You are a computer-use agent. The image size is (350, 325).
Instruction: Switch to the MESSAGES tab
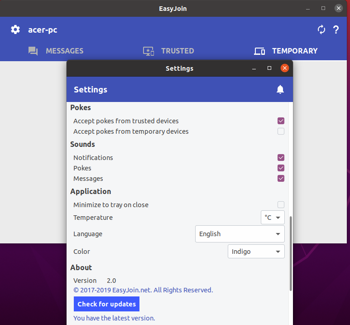point(56,51)
